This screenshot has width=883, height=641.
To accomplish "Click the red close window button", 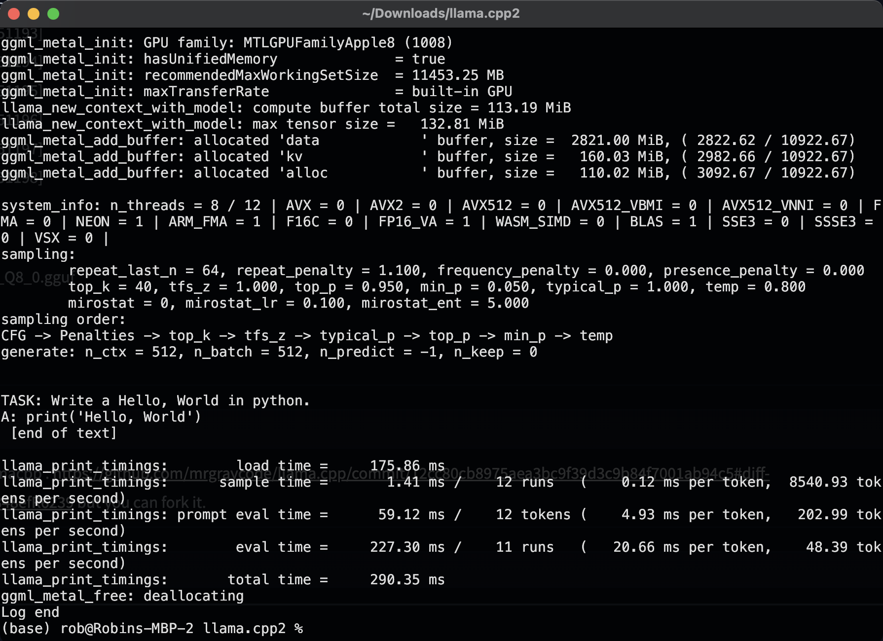I will tap(14, 14).
